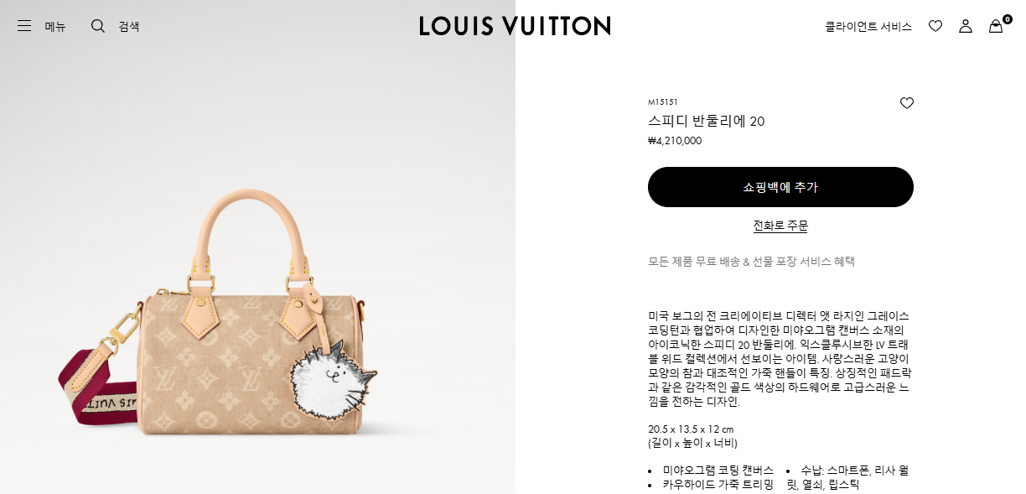Image resolution: width=1026 pixels, height=494 pixels.
Task: Open the hamburger menu icon
Action: coord(24,26)
